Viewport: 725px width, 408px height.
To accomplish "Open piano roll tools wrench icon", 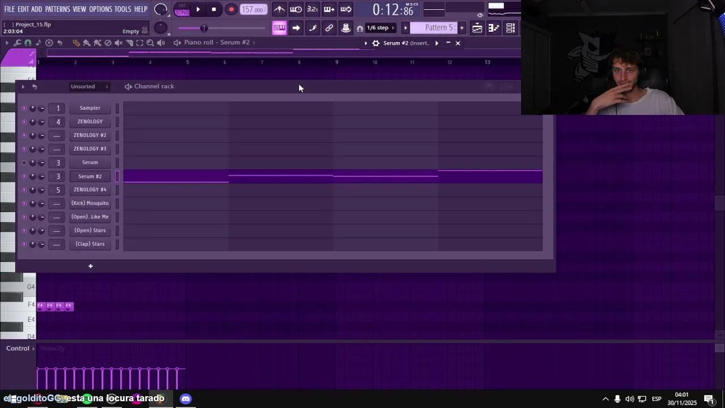I will click(x=18, y=42).
